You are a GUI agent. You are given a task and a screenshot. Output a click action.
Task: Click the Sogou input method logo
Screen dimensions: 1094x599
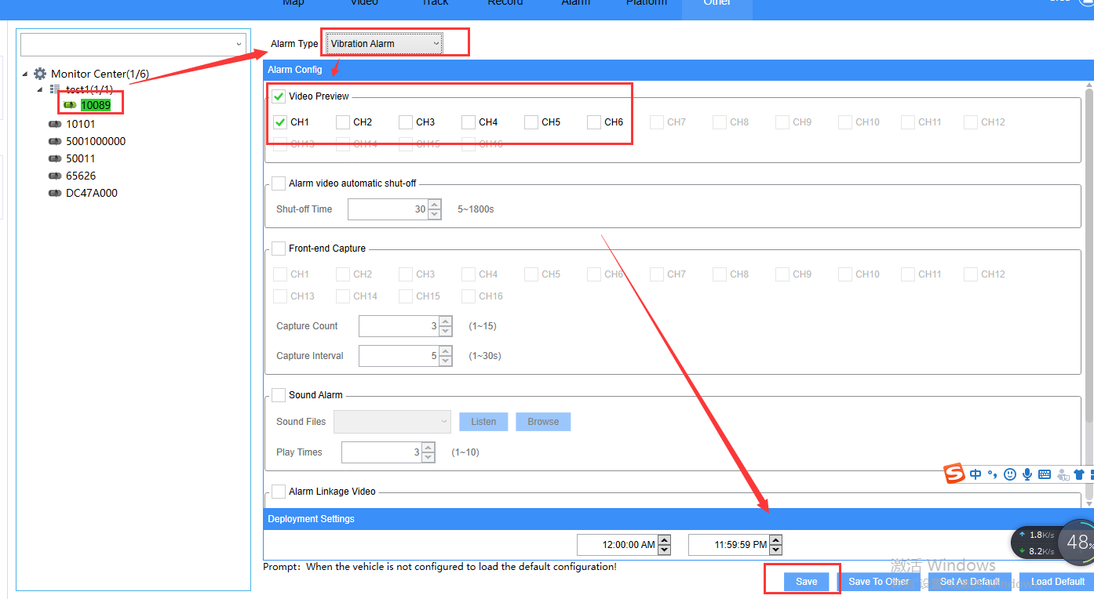point(954,474)
